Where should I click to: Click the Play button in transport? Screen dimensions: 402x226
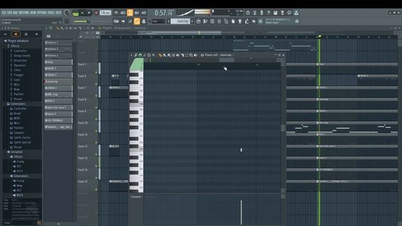click(x=82, y=13)
